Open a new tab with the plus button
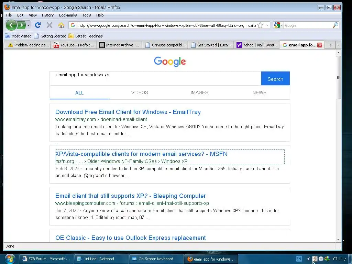 point(330,45)
